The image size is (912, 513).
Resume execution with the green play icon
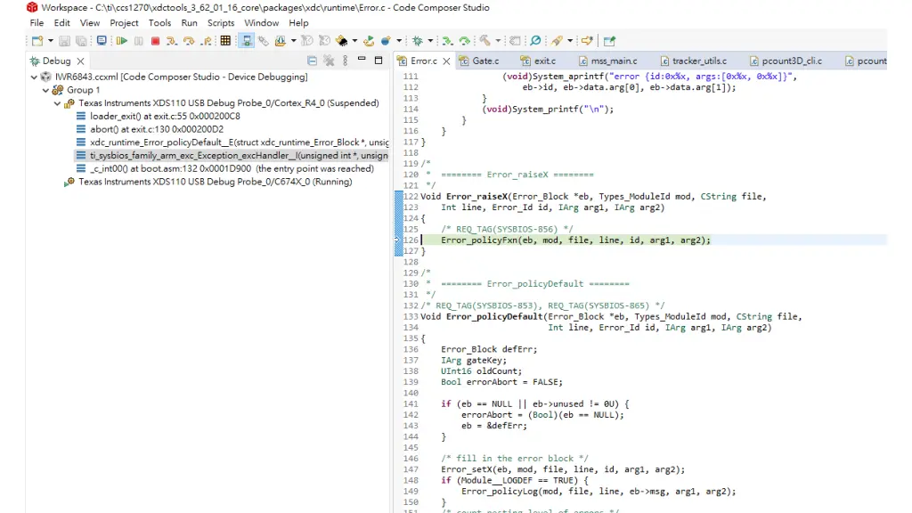click(x=121, y=41)
